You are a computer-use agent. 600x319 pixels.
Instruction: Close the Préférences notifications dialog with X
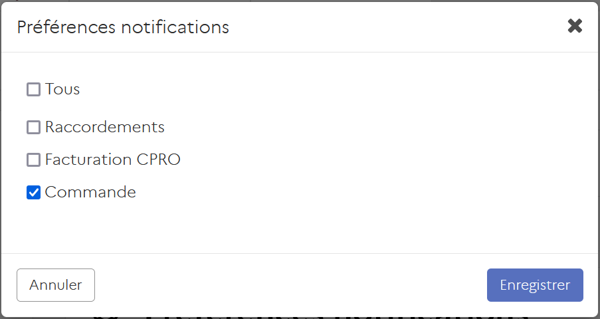tap(575, 26)
